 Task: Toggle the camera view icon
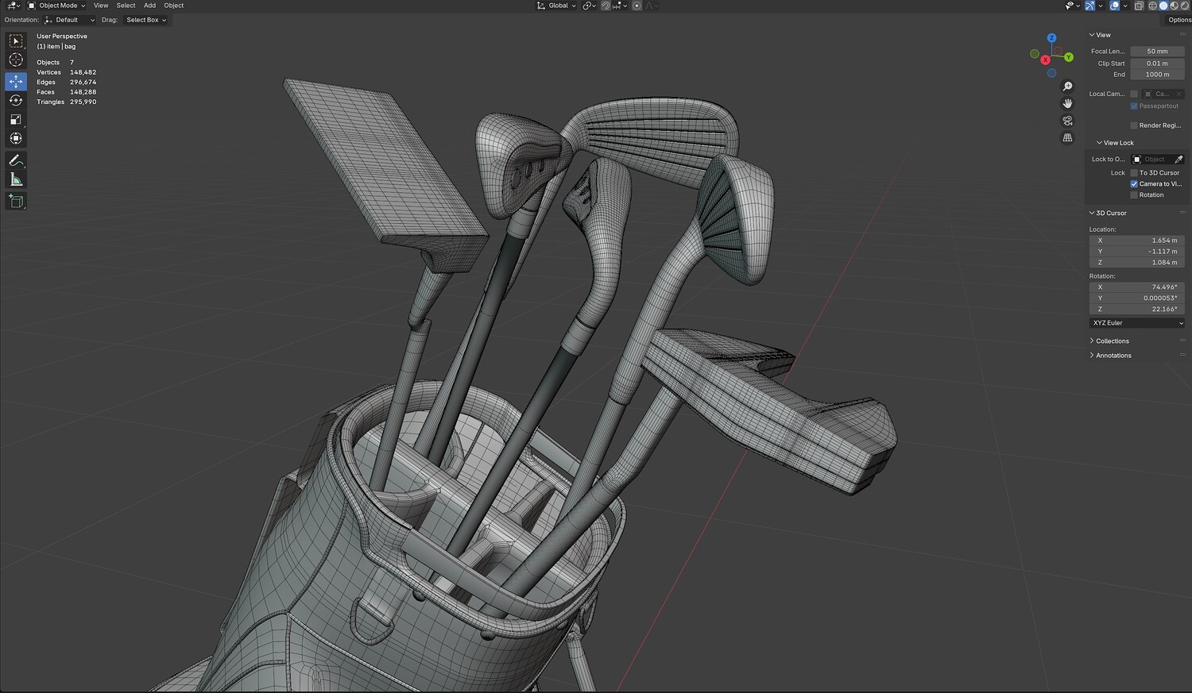(1068, 121)
